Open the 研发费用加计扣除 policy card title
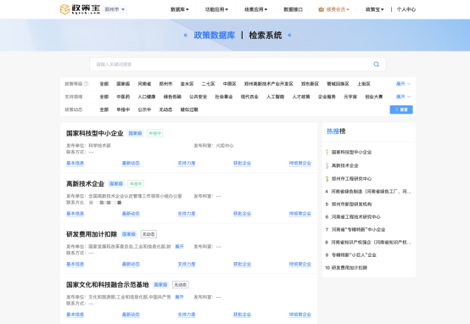The image size is (470, 324). [92, 234]
